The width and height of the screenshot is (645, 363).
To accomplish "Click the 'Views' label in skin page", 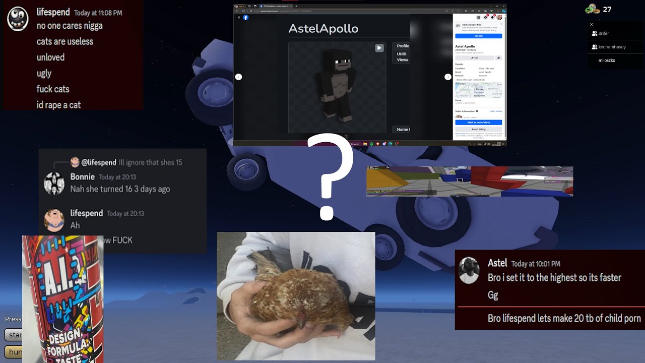I will coord(403,60).
